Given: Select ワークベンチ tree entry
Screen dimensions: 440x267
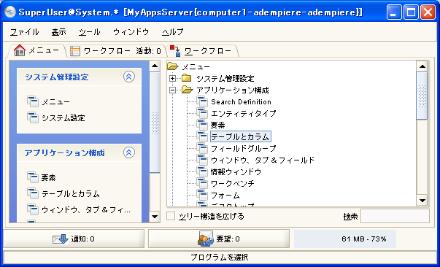Looking at the screenshot, I should point(233,183).
